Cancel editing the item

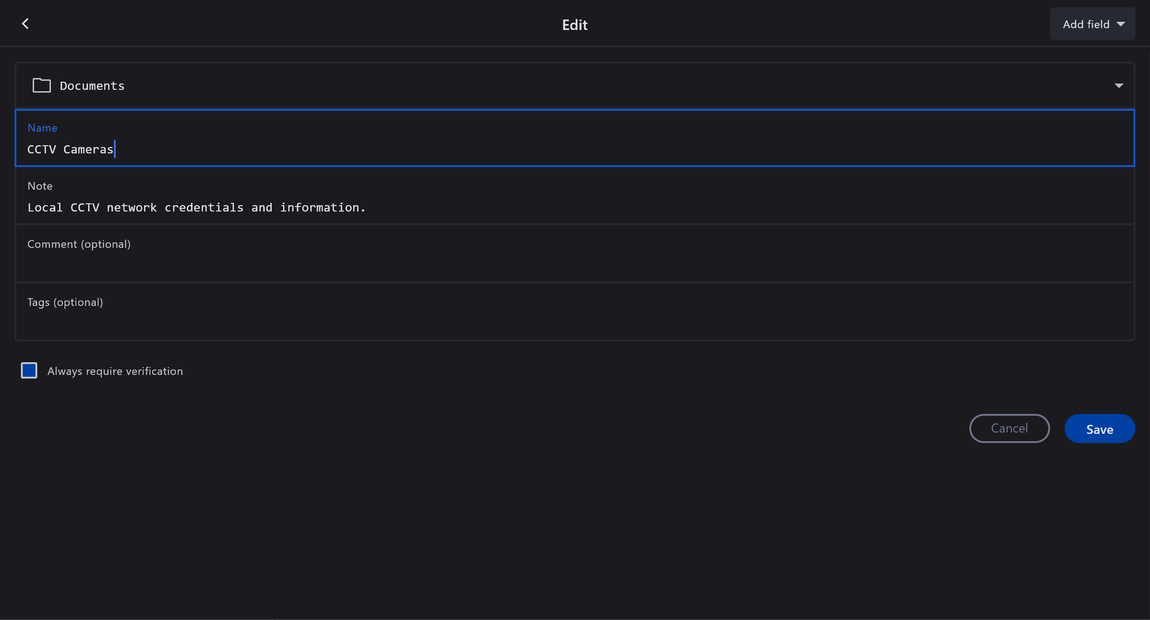coord(1009,428)
